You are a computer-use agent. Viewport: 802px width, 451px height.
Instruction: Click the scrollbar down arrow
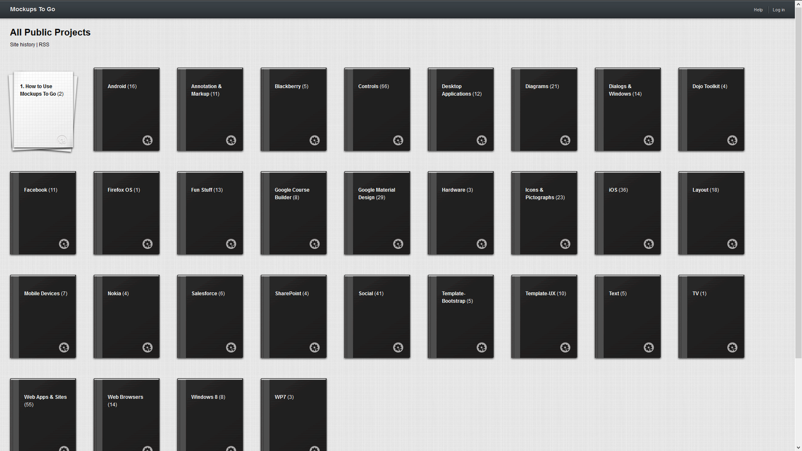click(x=798, y=447)
